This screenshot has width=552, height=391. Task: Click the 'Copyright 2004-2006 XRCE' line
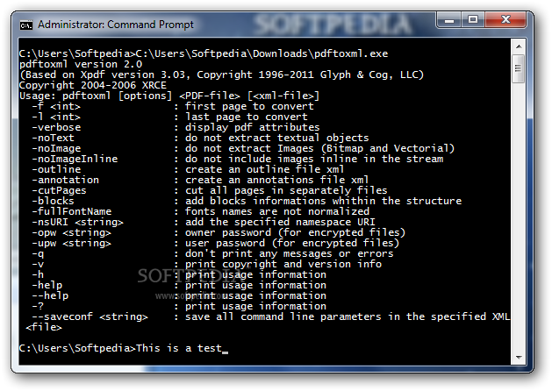click(93, 85)
